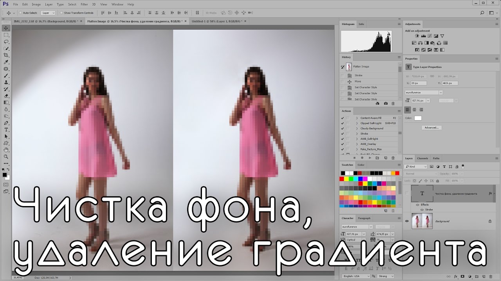Image resolution: width=501 pixels, height=281 pixels.
Task: Toggle Effects visibility on text layer
Action: coord(418,205)
